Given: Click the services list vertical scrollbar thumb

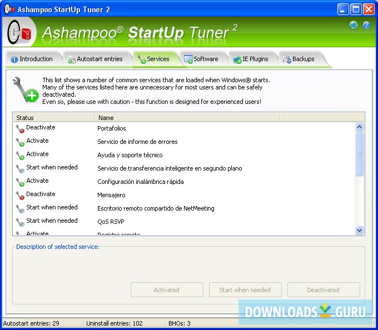Looking at the screenshot, I should [359, 154].
